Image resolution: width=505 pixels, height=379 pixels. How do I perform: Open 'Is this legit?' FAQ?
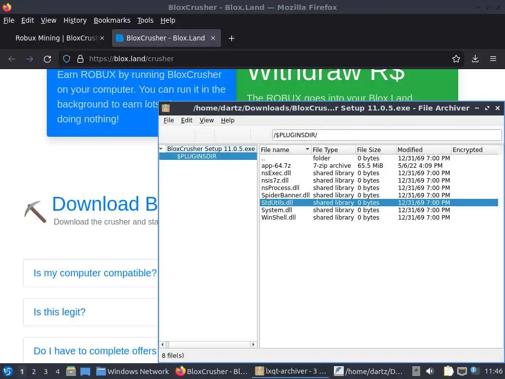point(60,312)
